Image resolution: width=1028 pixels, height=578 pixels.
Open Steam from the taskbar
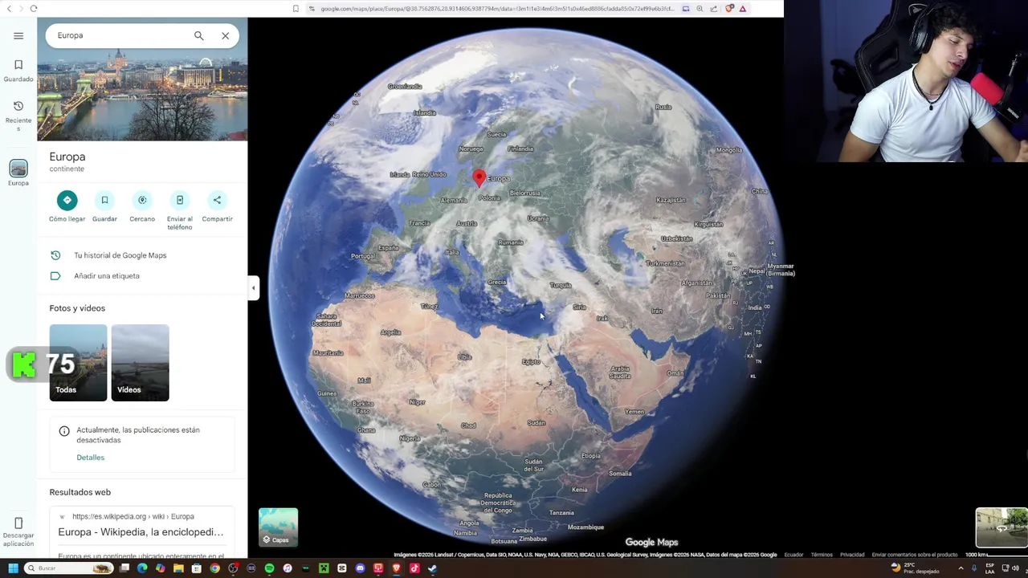432,568
